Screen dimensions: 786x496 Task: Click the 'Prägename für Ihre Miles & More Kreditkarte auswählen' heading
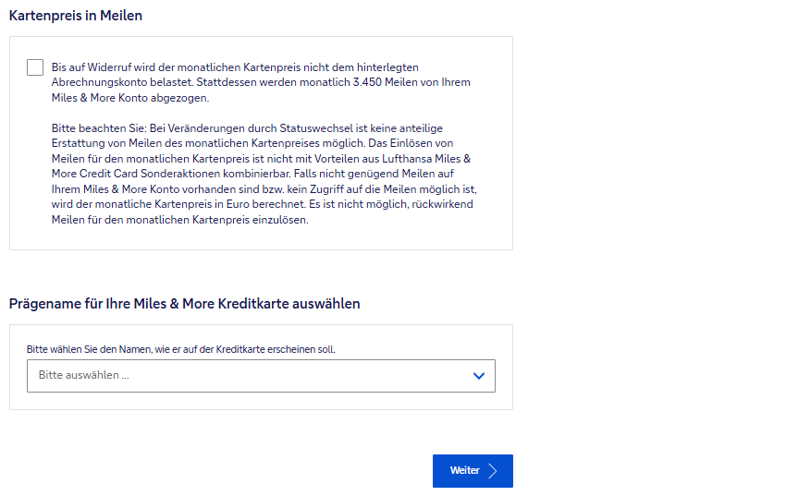coord(185,304)
